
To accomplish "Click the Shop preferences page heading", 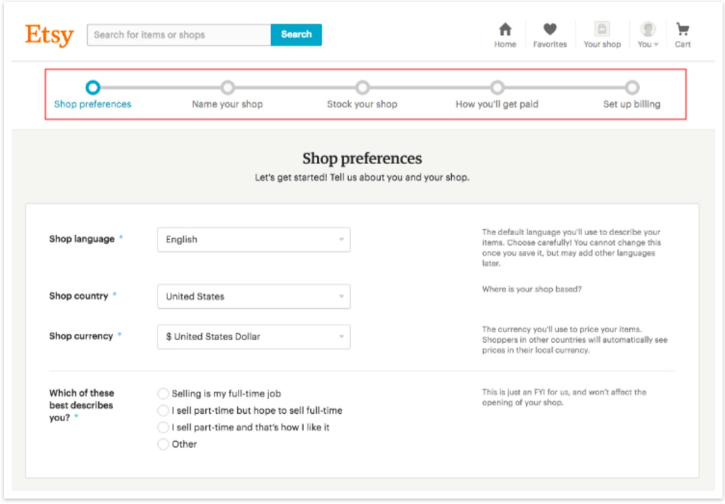I will 362,159.
